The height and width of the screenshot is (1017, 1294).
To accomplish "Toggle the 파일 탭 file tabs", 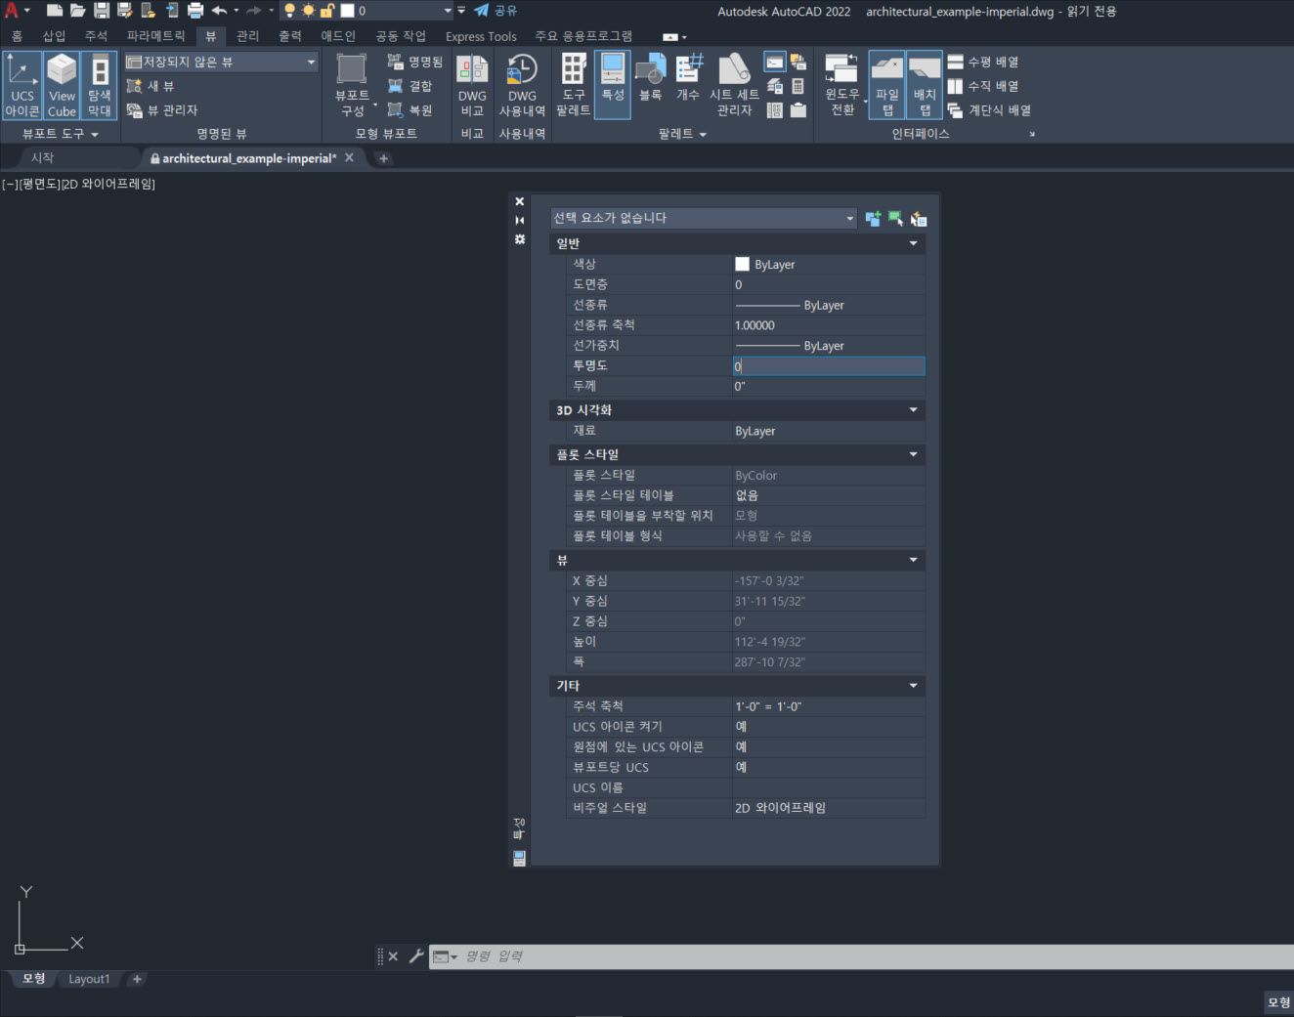I will (x=887, y=85).
